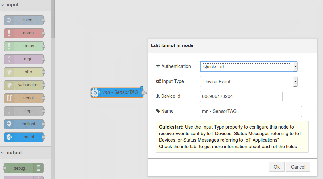The width and height of the screenshot is (323, 179).
Task: Click the inject node's output port
Action: tap(44, 20)
